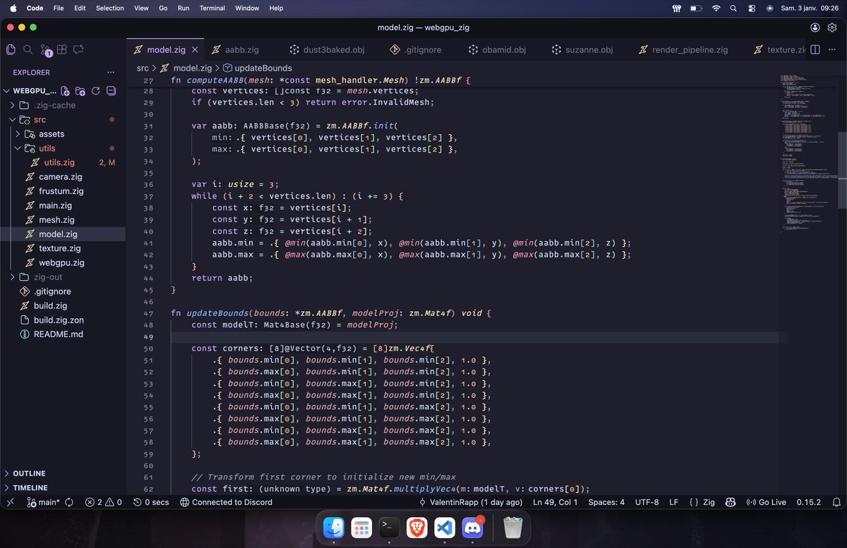Open Terminal from the dock
The width and height of the screenshot is (847, 548).
[x=389, y=527]
